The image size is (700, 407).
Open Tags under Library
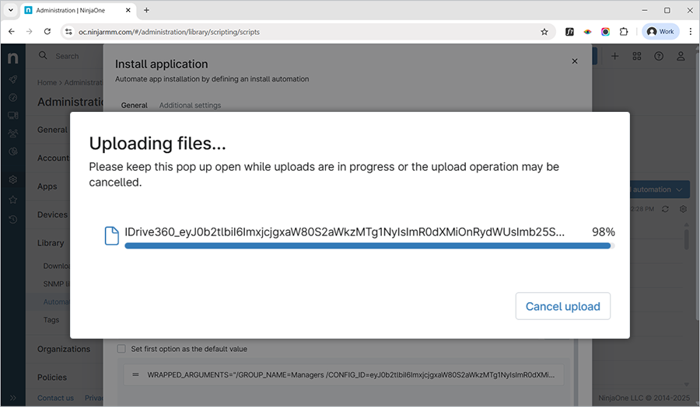[51, 320]
